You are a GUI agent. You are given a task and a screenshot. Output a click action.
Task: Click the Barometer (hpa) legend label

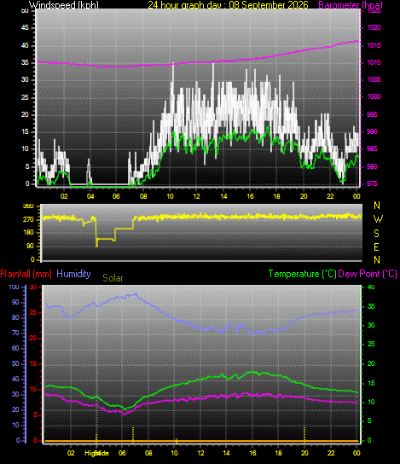pyautogui.click(x=351, y=5)
